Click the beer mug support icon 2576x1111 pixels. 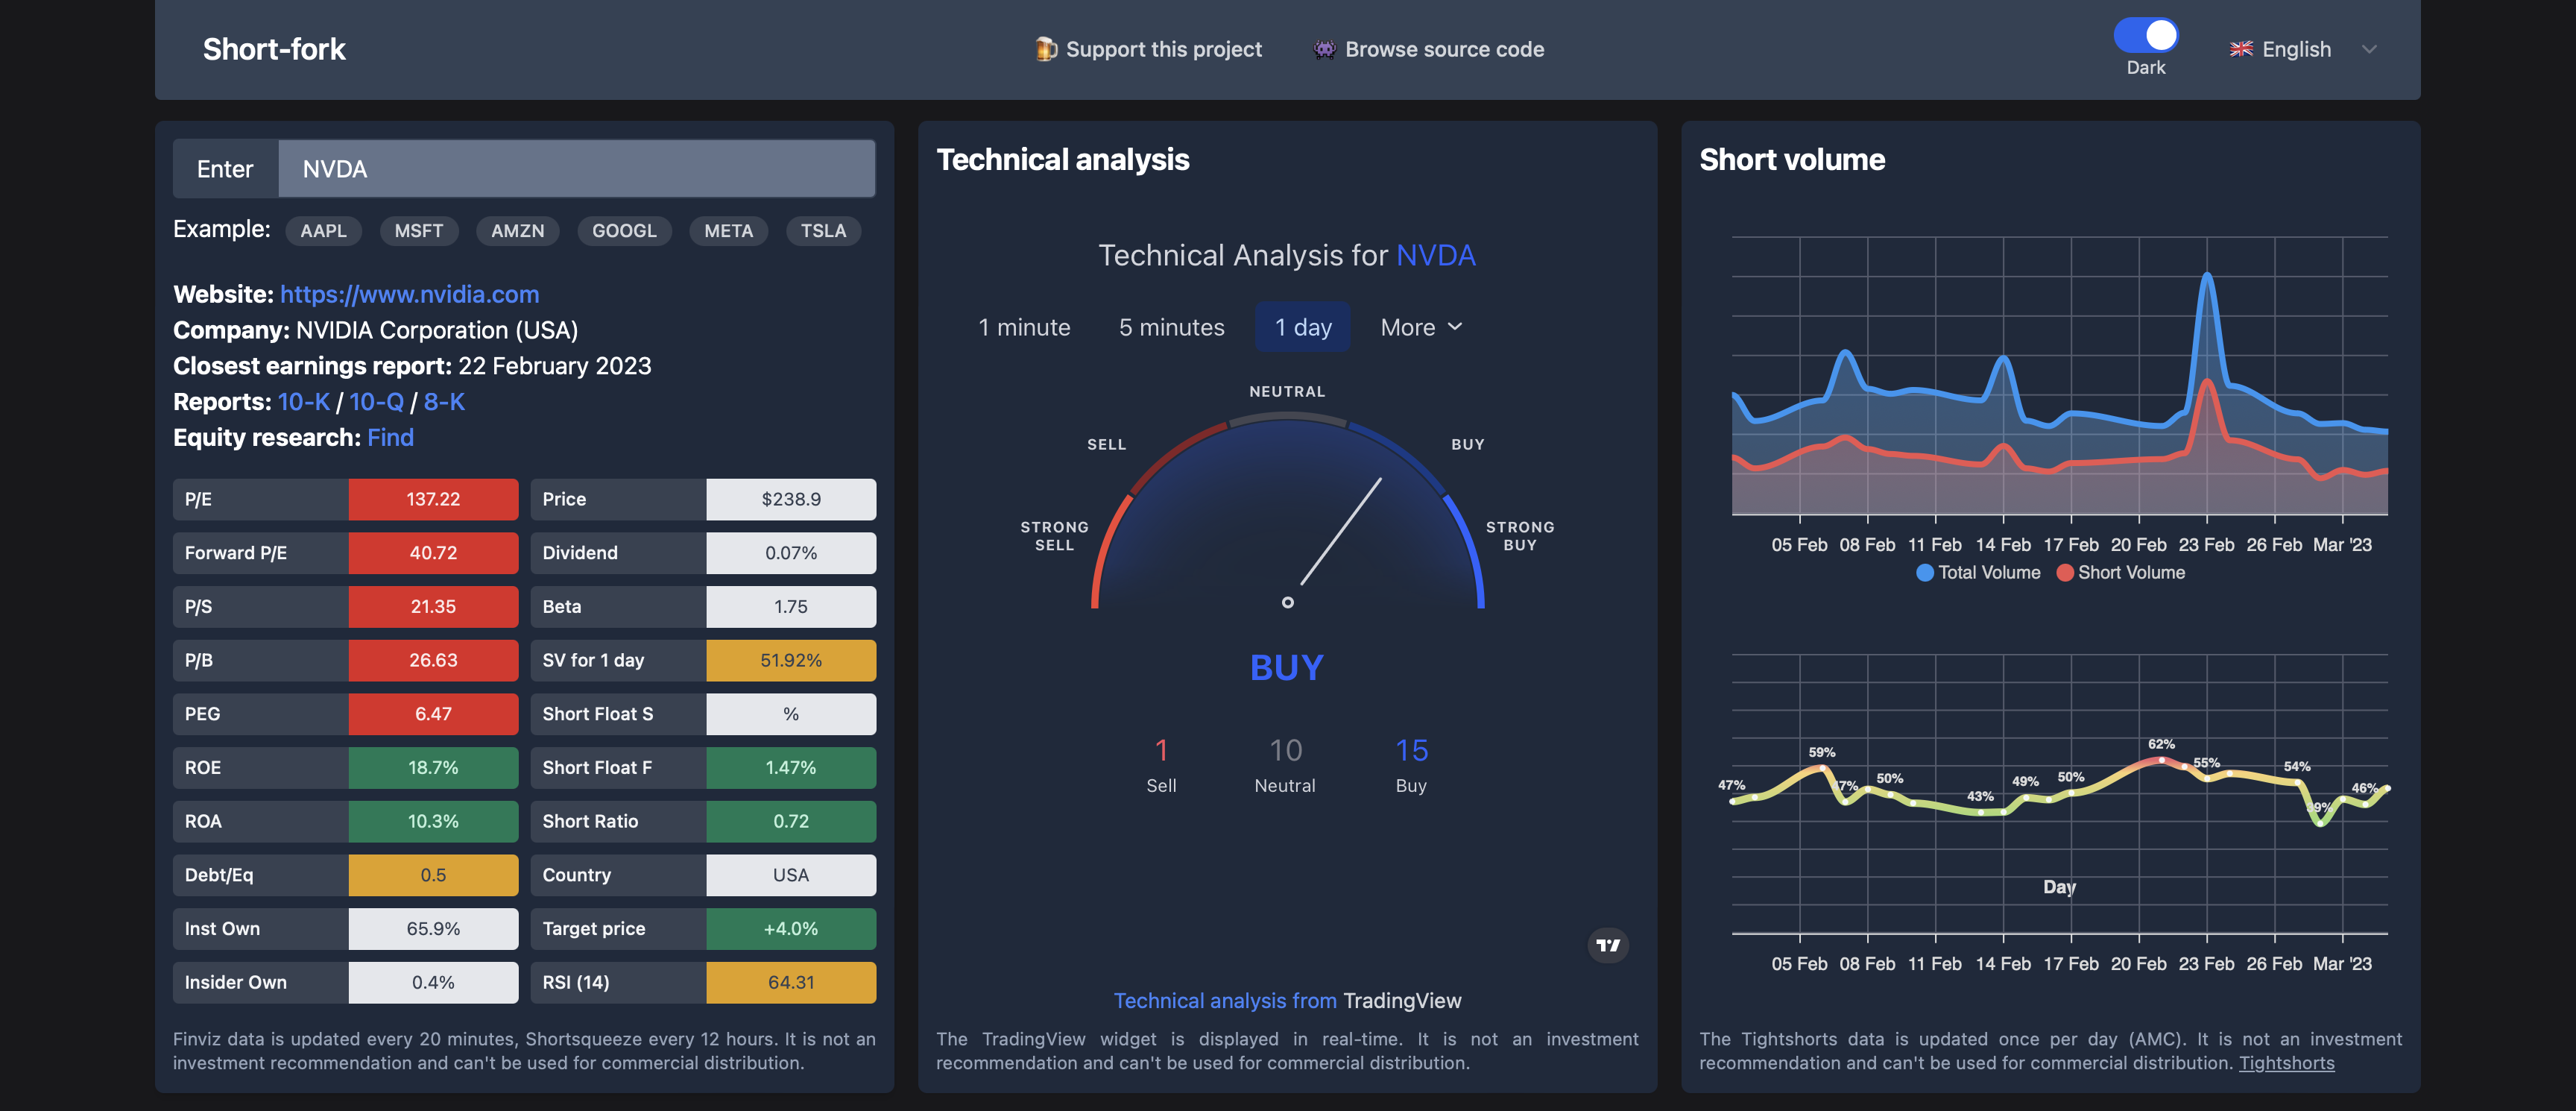1046,49
